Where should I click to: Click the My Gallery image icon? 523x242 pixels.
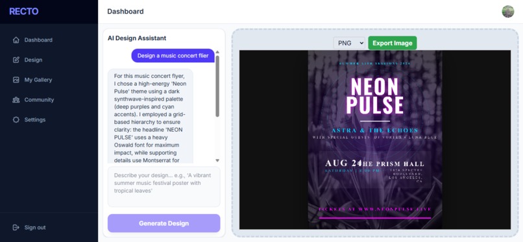click(16, 80)
